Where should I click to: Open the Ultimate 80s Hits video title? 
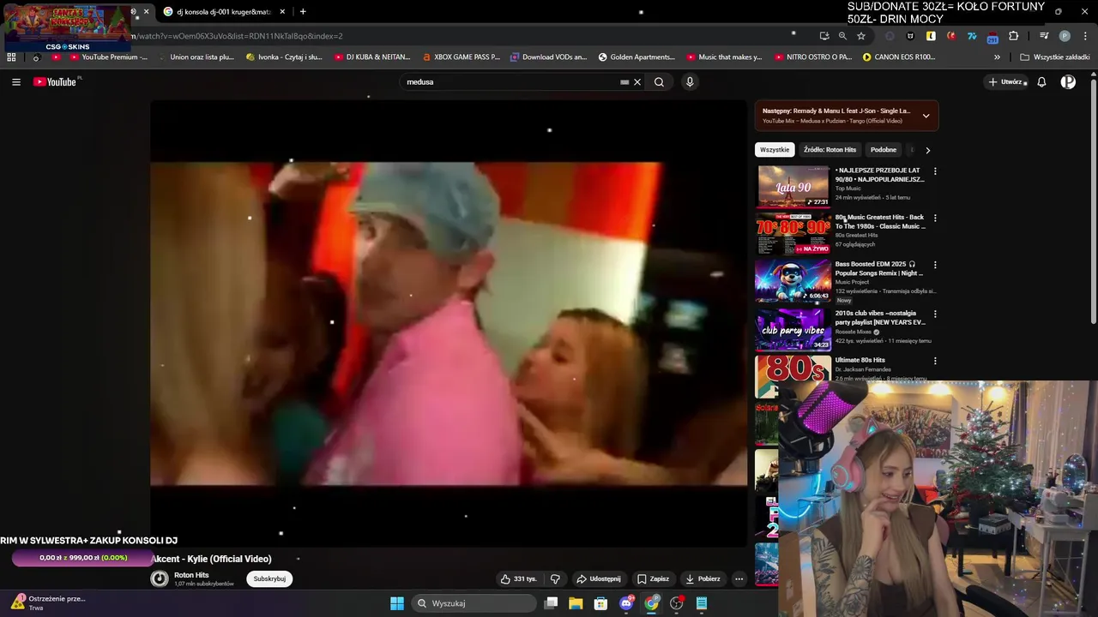point(860,360)
